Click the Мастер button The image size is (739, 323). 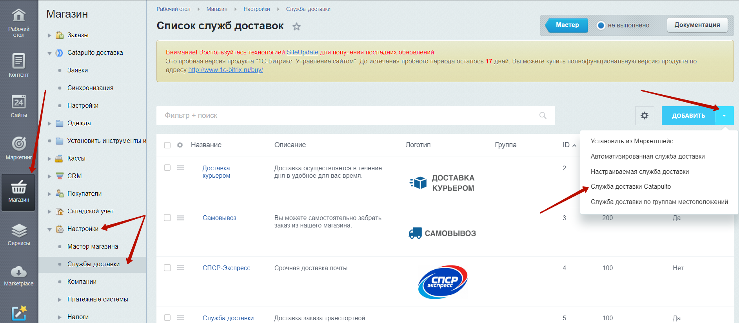click(567, 25)
